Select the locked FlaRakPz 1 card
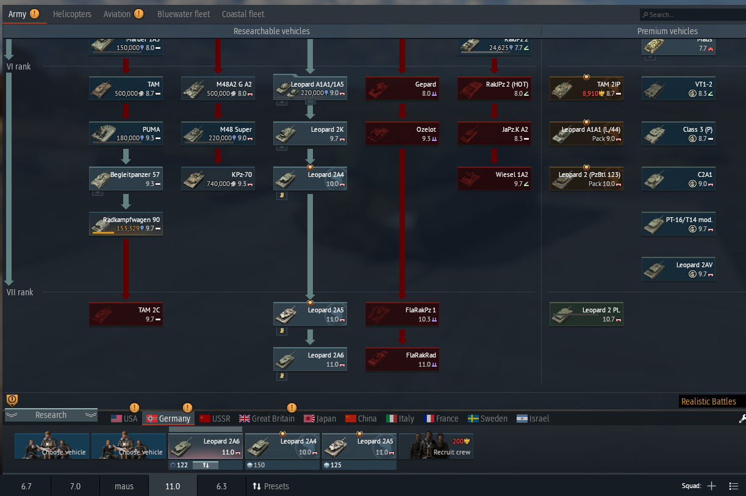Viewport: 746px width, 496px height. pyautogui.click(x=403, y=314)
